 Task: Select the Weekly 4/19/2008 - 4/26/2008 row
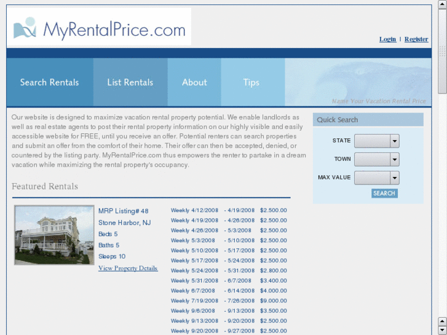pyautogui.click(x=229, y=221)
